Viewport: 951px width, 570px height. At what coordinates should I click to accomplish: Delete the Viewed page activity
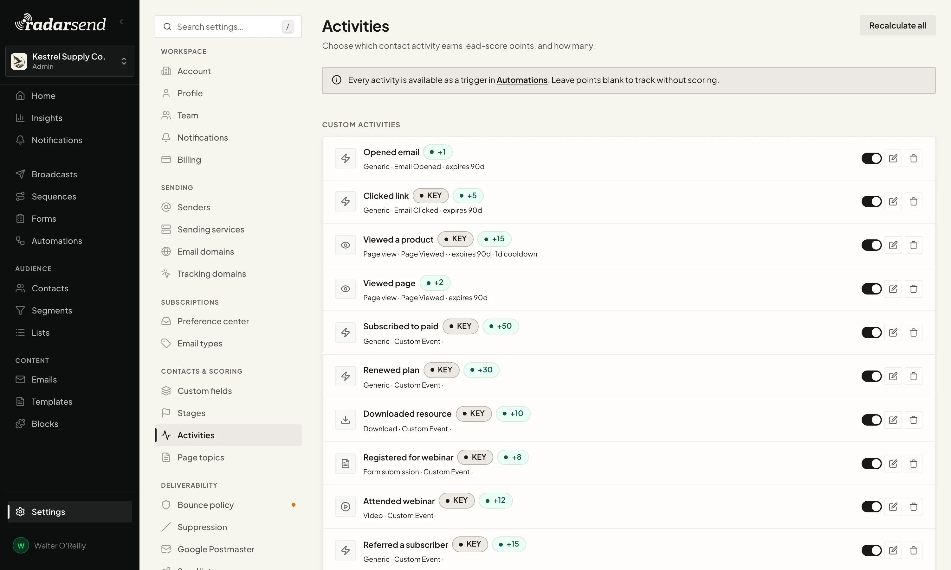(x=913, y=289)
